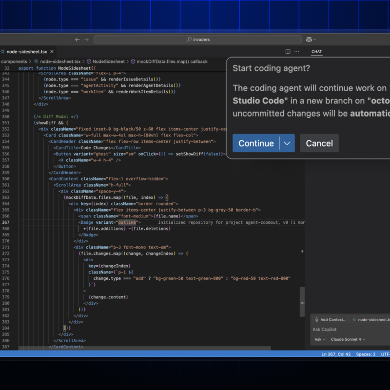Screen dimensions: 390x390
Task: Open the Ask mode dropdown
Action: point(319,339)
